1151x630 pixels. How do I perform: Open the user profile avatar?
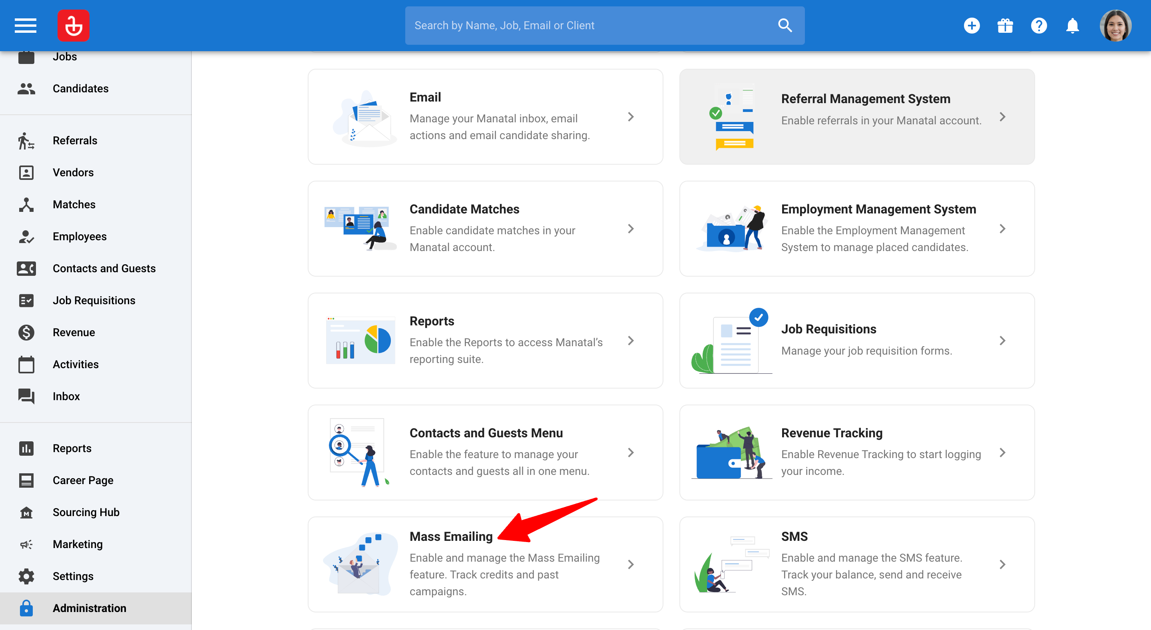point(1116,26)
